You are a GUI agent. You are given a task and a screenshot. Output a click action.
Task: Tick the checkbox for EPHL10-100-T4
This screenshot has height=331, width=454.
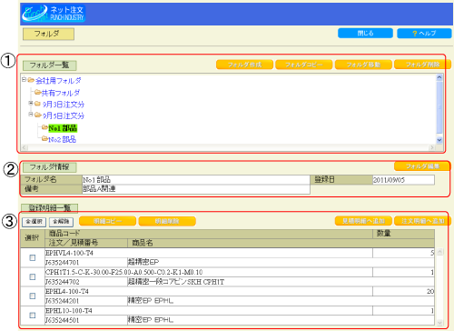coord(33,316)
